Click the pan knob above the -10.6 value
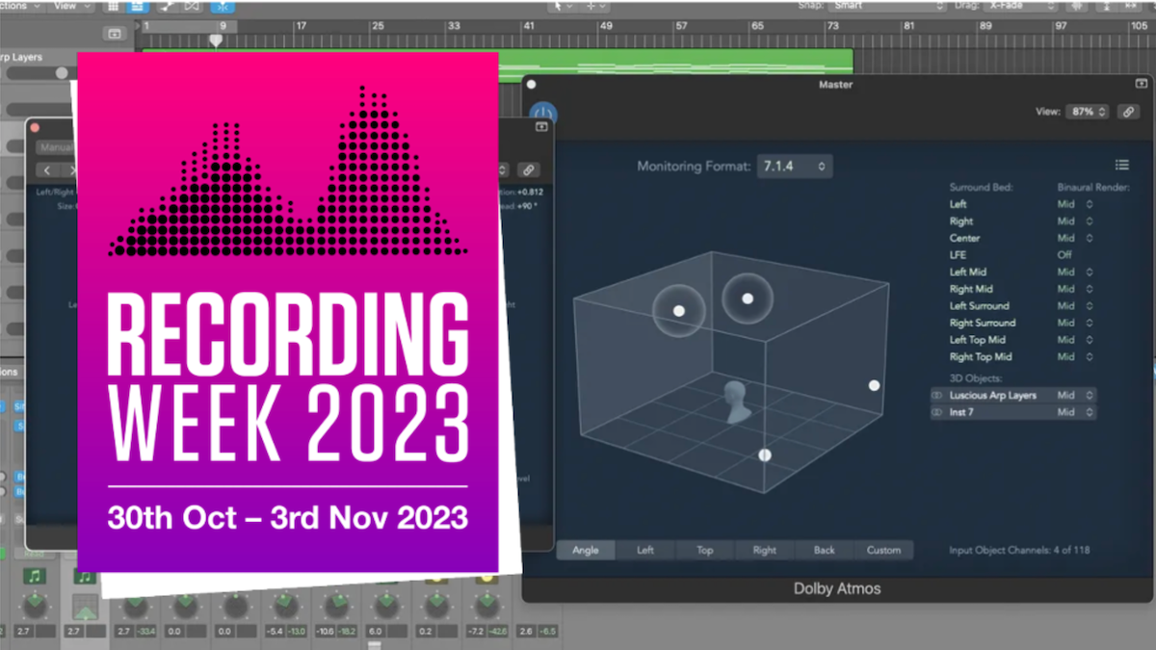 [x=335, y=606]
